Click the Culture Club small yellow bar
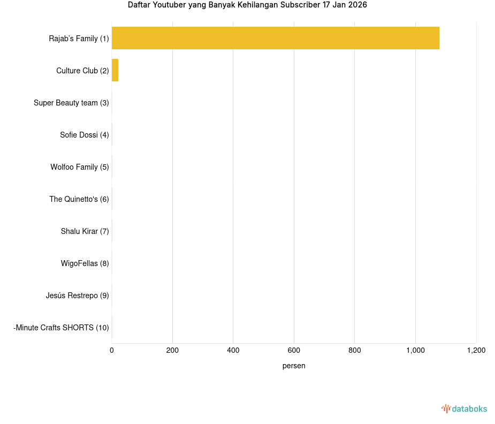 click(x=115, y=71)
